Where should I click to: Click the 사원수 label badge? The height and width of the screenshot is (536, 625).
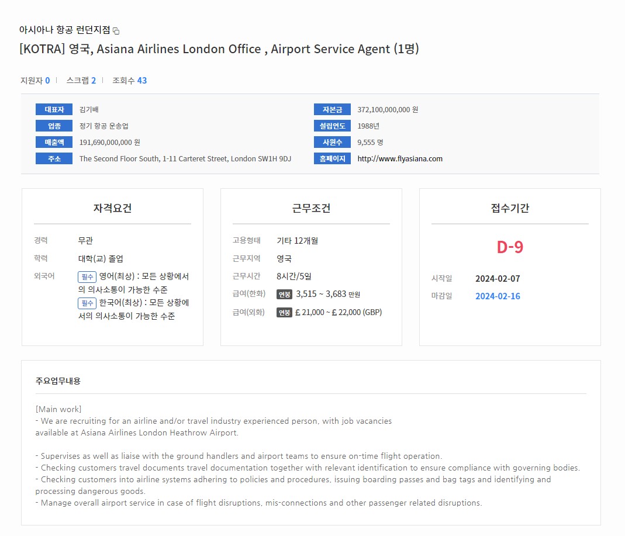(332, 142)
